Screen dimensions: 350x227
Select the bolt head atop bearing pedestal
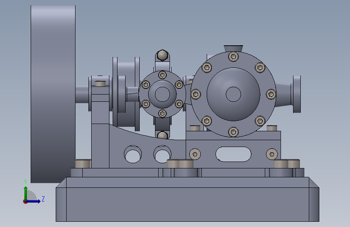(100, 84)
